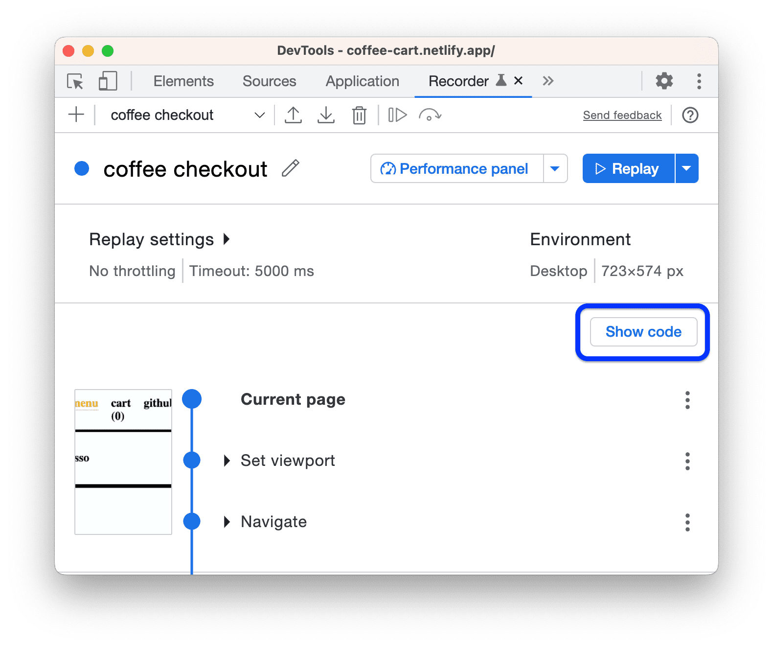
Task: Click the Show code button
Action: [x=643, y=332]
